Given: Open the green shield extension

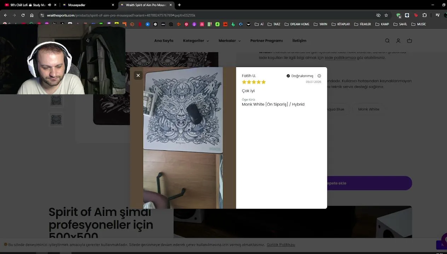Looking at the screenshot, I should pyautogui.click(x=399, y=15).
